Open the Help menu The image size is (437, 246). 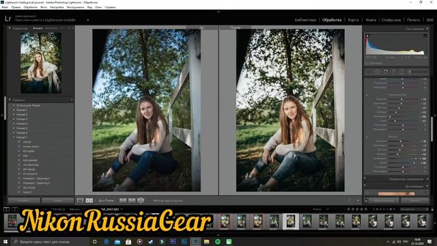pyautogui.click(x=110, y=8)
